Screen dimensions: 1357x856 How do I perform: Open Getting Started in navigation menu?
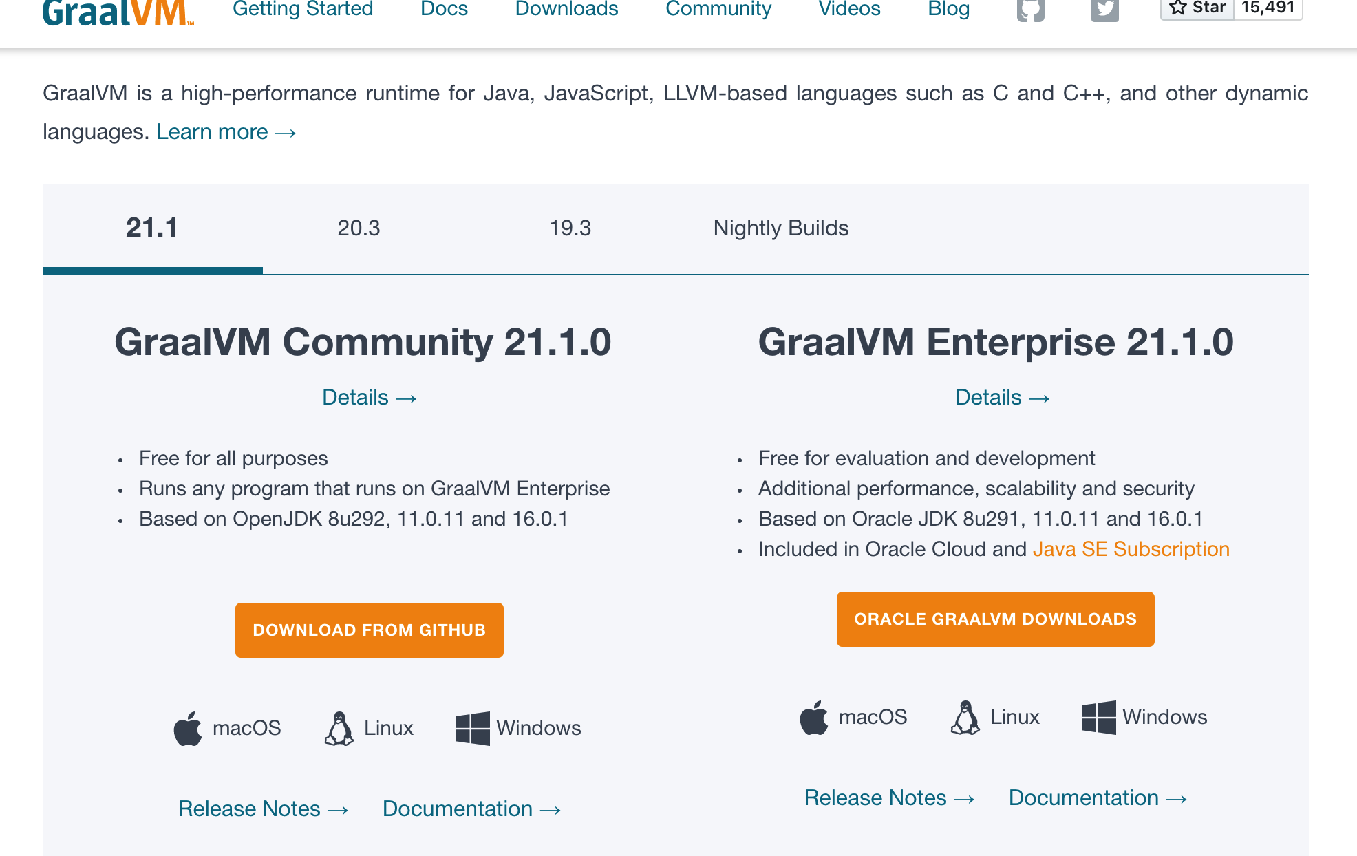click(303, 9)
